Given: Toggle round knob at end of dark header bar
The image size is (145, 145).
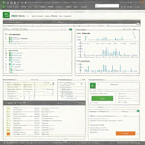Looking at the screenshot, I should pos(138,24).
